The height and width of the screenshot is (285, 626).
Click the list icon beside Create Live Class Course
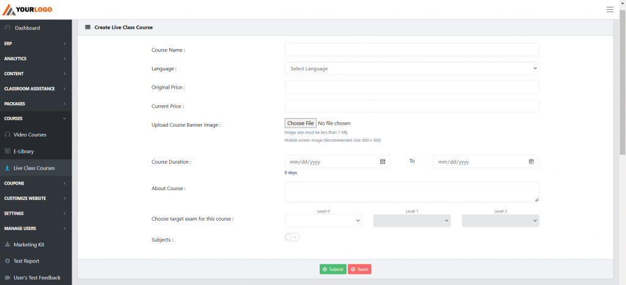(88, 28)
